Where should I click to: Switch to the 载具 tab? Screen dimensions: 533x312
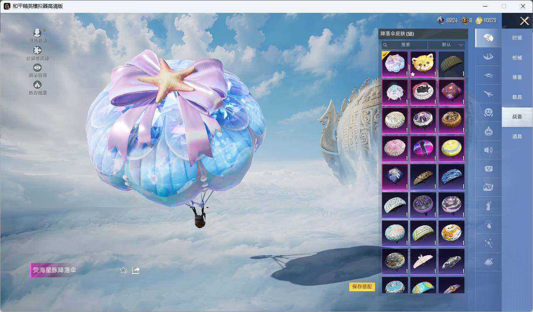pyautogui.click(x=517, y=97)
